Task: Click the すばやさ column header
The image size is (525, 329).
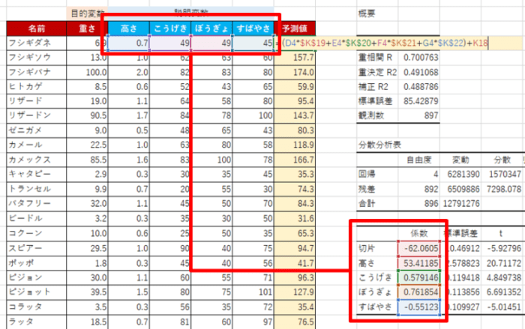Action: click(x=253, y=28)
